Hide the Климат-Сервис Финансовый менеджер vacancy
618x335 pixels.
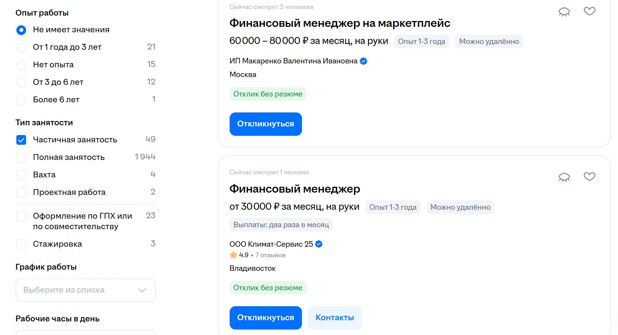point(564,177)
